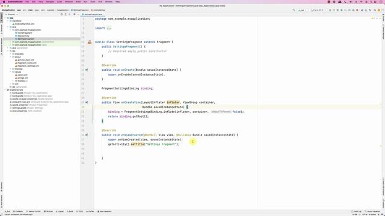Viewport: 385px width, 216px height.
Task: Open the Refactor menu
Action: coord(69,2)
